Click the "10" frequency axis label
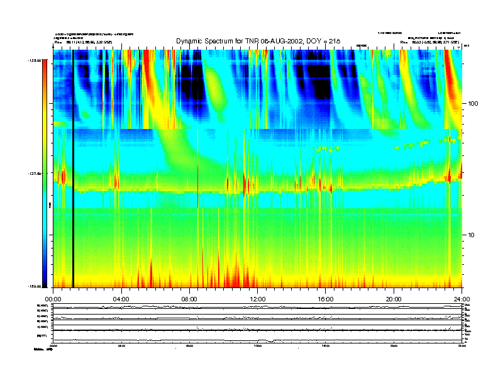The image size is (498, 385). (472, 235)
